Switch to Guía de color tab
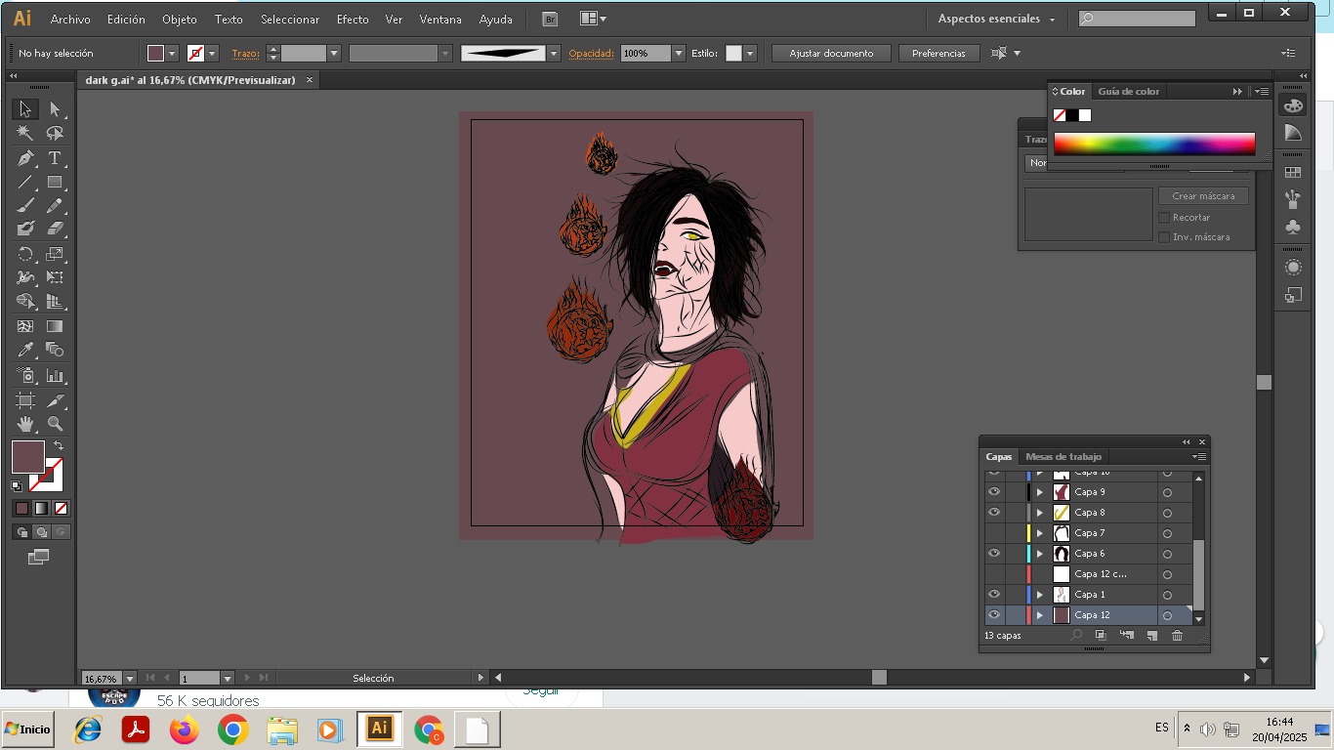Screen dimensions: 1334x750 coord(1128,91)
